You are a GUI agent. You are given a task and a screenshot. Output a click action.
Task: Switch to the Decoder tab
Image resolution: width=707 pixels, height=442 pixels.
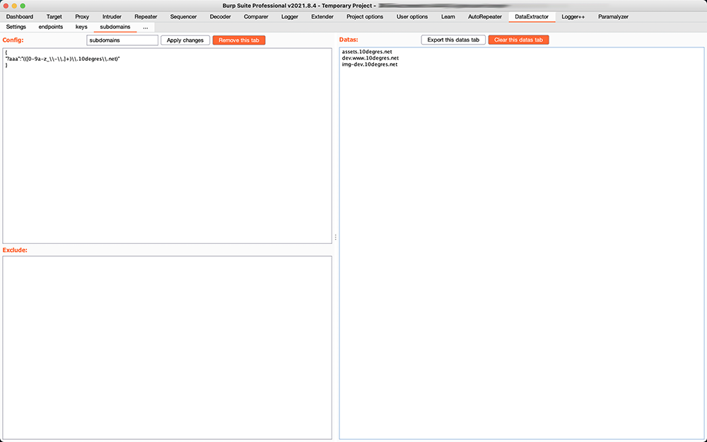220,17
